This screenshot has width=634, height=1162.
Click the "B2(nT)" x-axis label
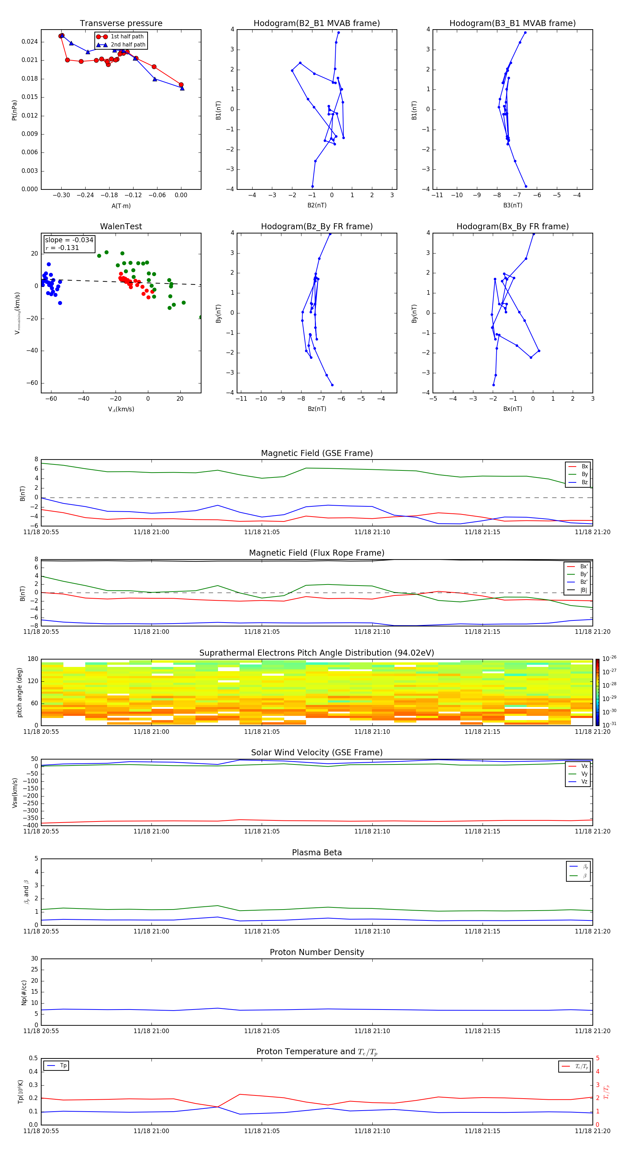click(317, 205)
